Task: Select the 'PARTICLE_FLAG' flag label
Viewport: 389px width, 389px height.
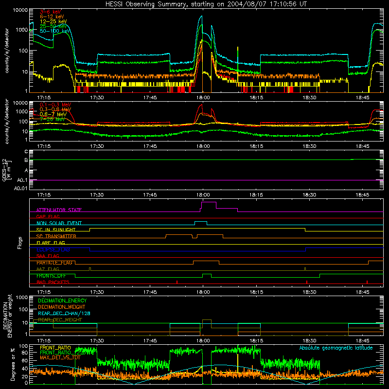Action: [54, 263]
